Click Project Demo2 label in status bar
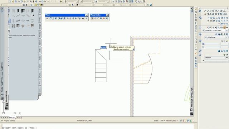Screen dimensions: 229x129 [x=9, y=121]
